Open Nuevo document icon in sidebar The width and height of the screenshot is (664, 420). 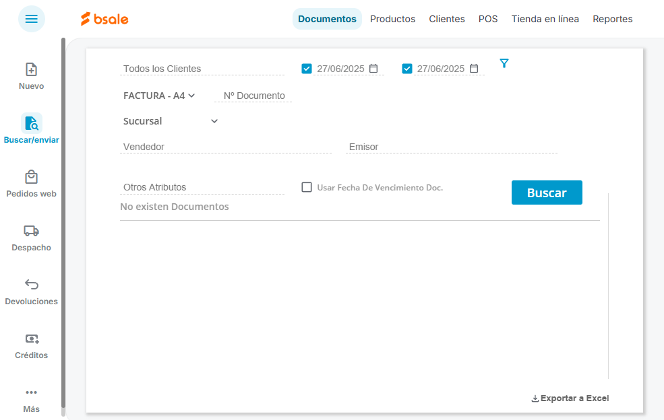(31, 69)
